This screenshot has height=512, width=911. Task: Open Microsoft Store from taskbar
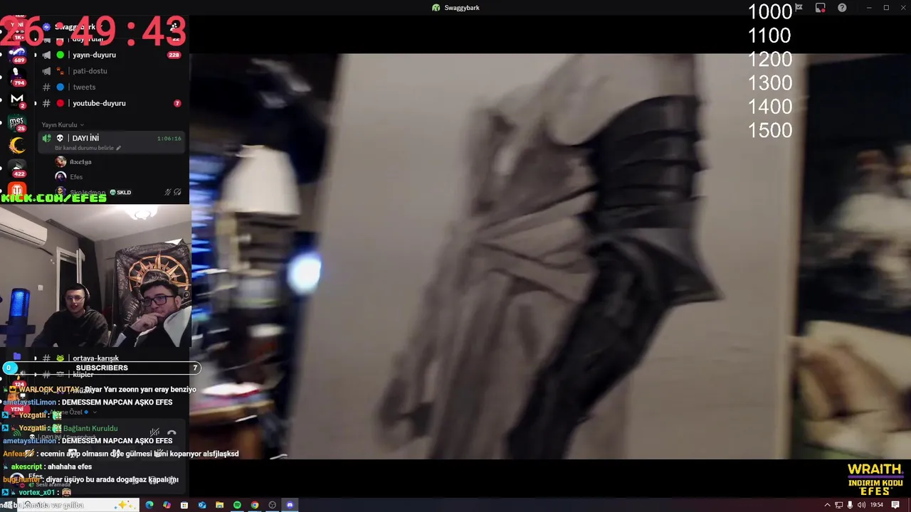tap(184, 505)
